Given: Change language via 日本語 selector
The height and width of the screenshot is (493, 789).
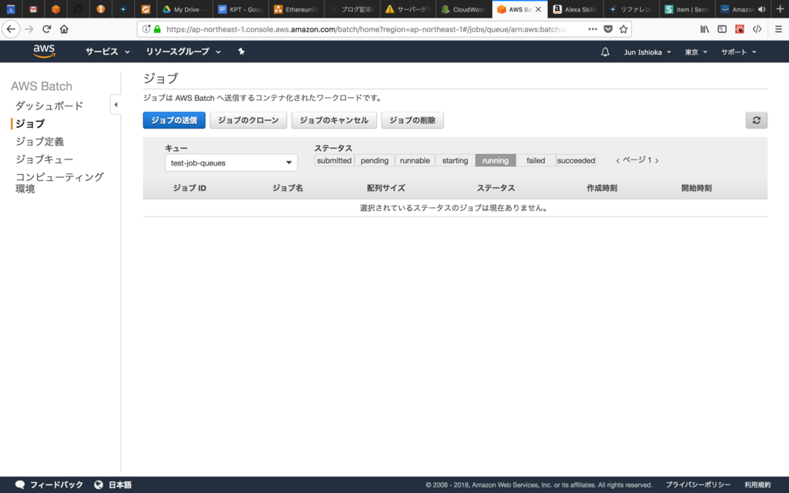Looking at the screenshot, I should (113, 485).
